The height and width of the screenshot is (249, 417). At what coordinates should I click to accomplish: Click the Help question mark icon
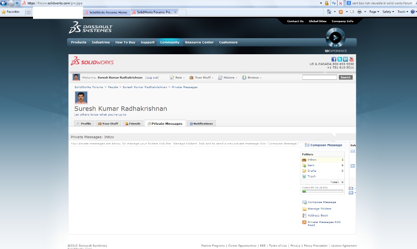tap(413, 12)
